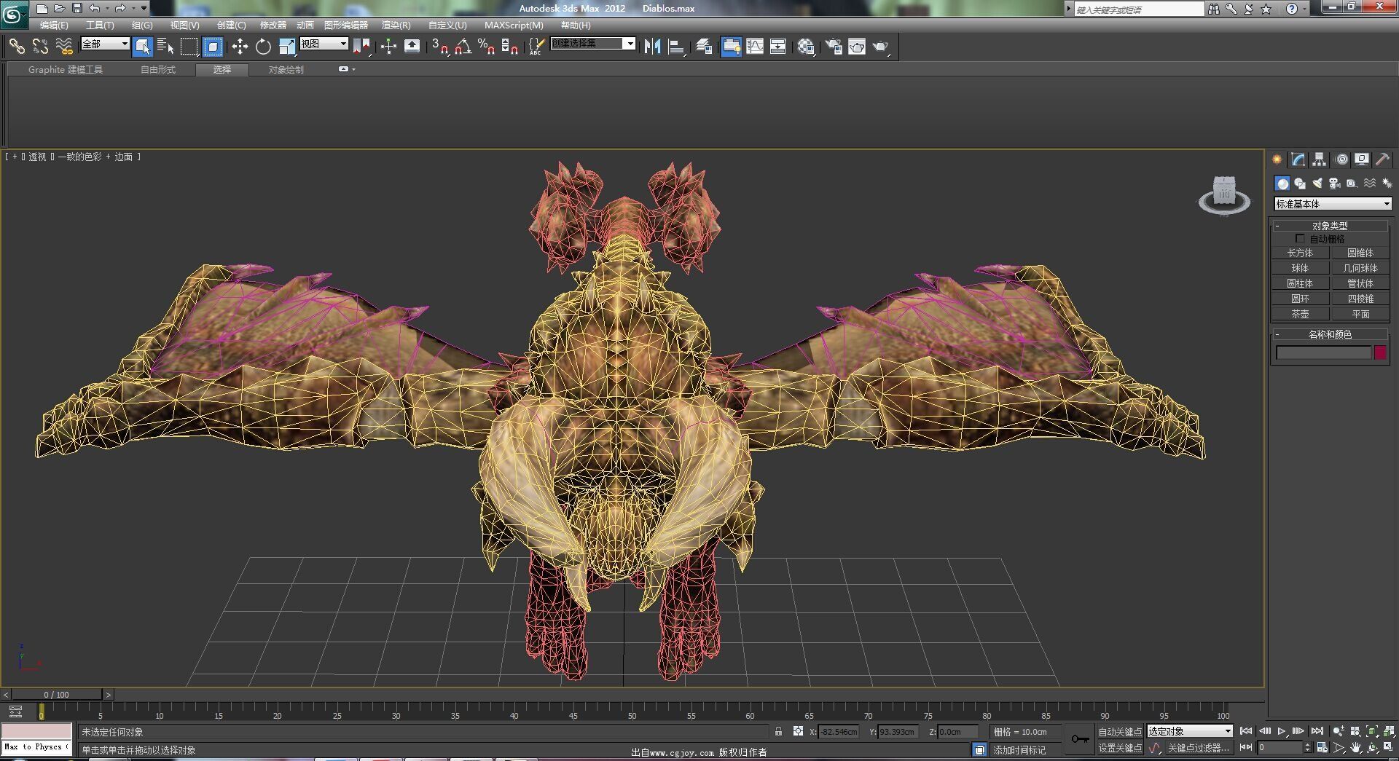Click the Bind to Space Warp icon
This screenshot has width=1399, height=761.
64,47
